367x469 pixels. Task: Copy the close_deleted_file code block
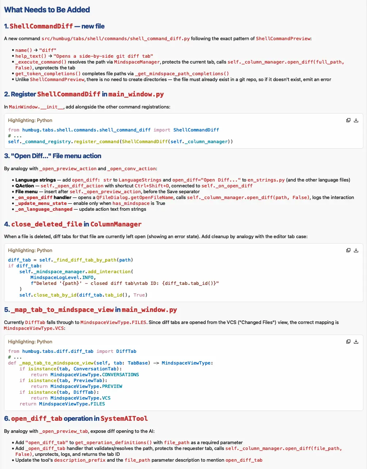[x=348, y=250]
